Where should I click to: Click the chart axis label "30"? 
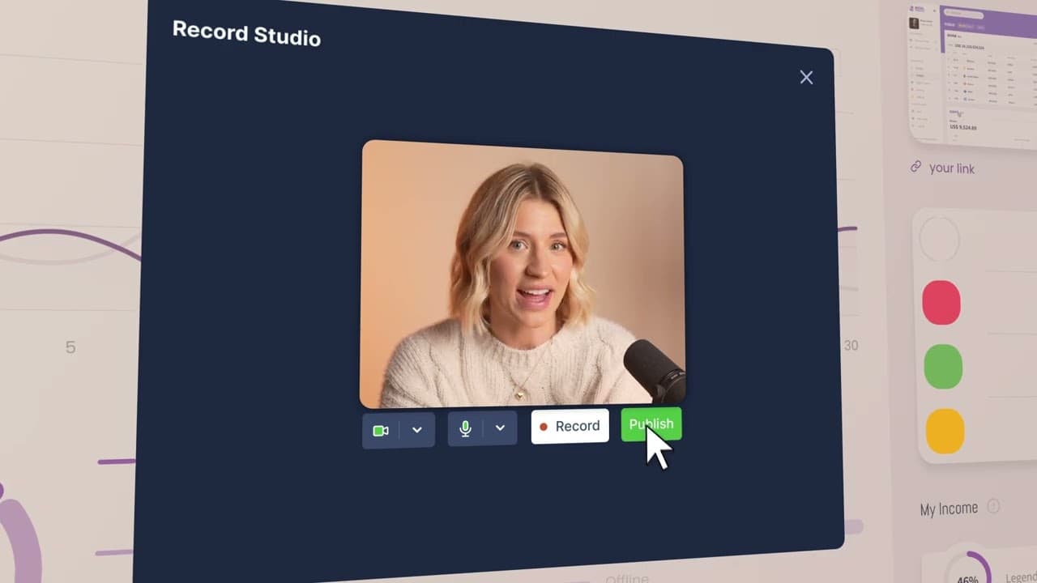pos(851,345)
